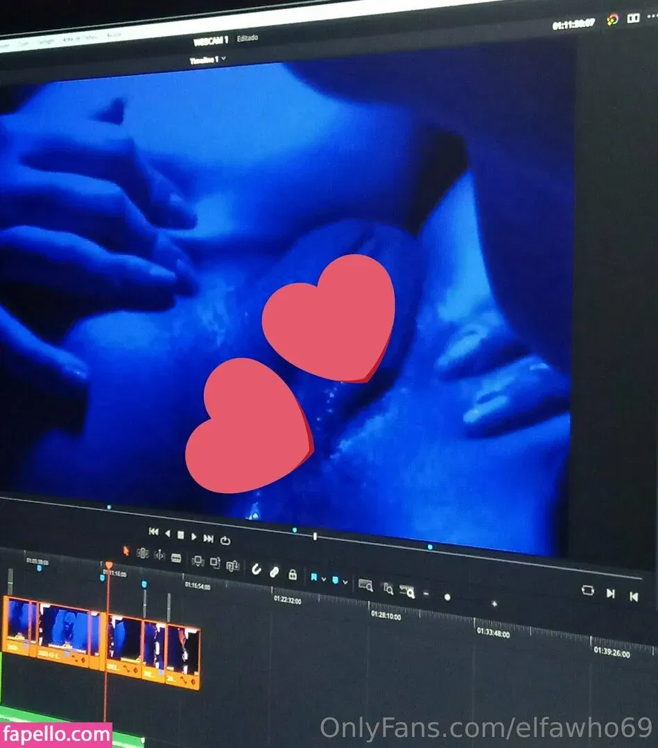Screen dimensions: 658x748
Task: Select the Blade Edit Mode tool
Action: click(x=176, y=558)
